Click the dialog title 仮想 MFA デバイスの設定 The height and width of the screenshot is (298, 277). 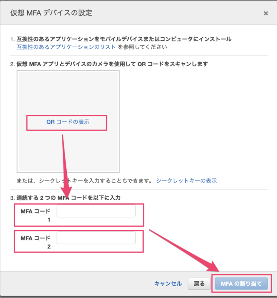click(x=51, y=13)
